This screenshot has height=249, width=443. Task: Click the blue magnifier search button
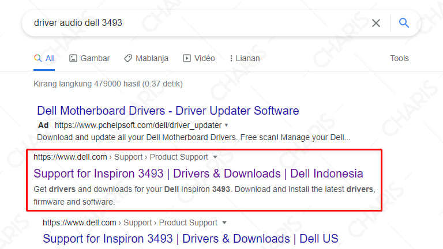coord(404,22)
